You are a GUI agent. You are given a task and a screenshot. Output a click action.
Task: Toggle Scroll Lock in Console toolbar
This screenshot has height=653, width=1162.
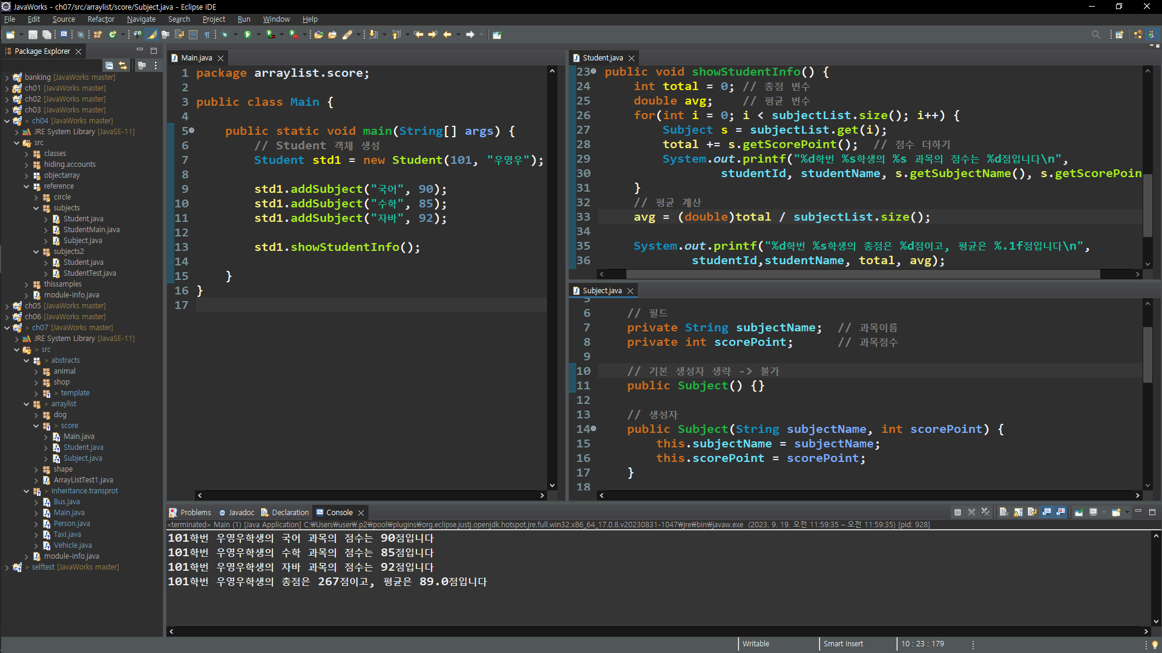[x=1018, y=512]
